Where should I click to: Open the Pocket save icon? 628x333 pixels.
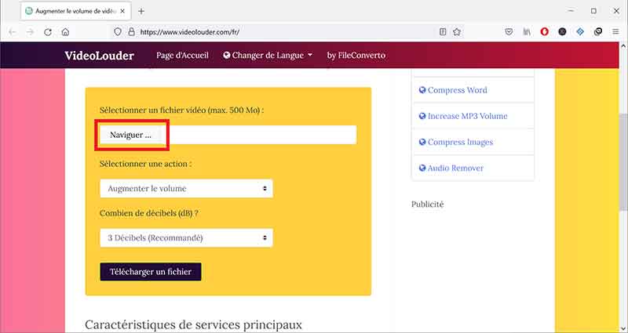point(509,32)
